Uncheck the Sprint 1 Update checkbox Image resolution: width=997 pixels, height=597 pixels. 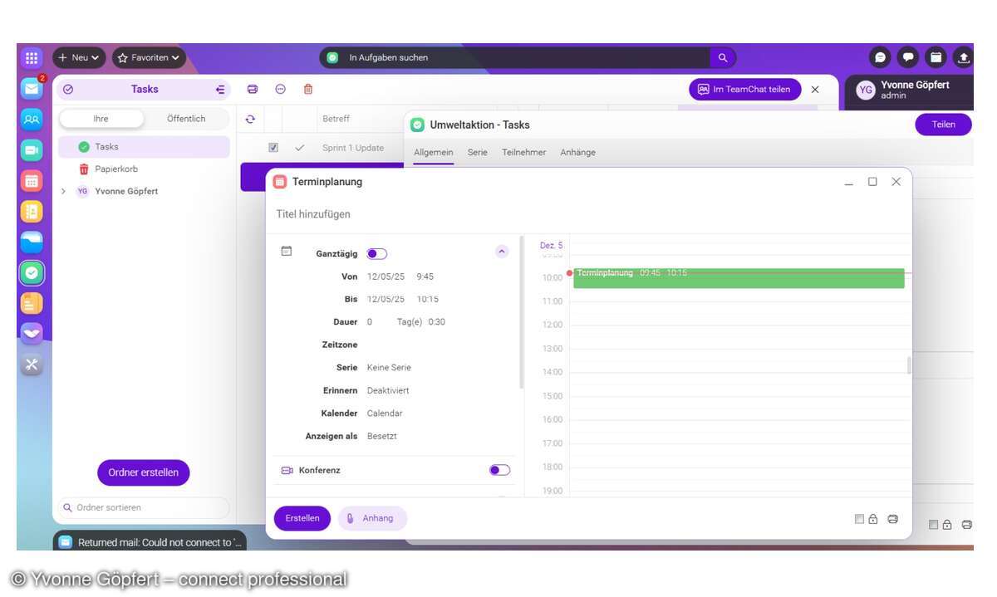tap(273, 148)
